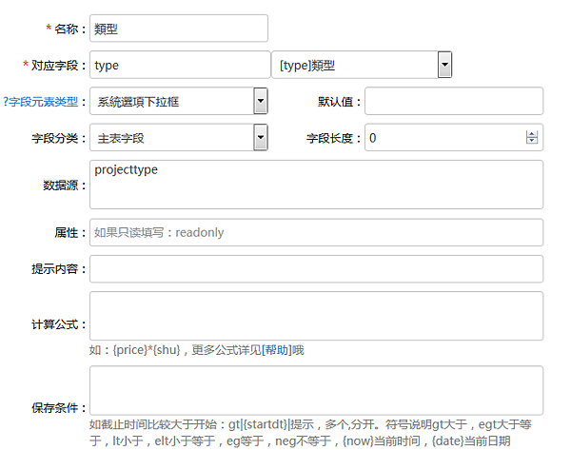Click the 字段分类 label text
This screenshot has width=571, height=450.
click(x=54, y=138)
